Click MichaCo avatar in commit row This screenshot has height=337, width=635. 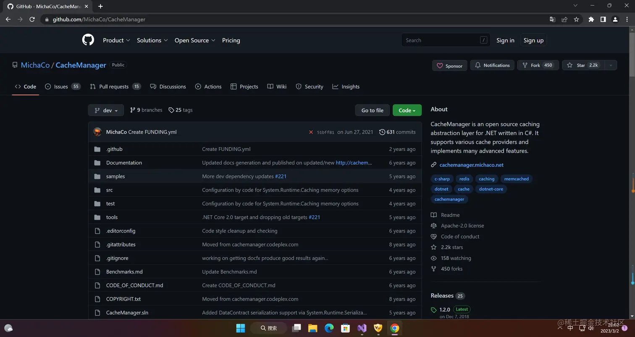[97, 132]
